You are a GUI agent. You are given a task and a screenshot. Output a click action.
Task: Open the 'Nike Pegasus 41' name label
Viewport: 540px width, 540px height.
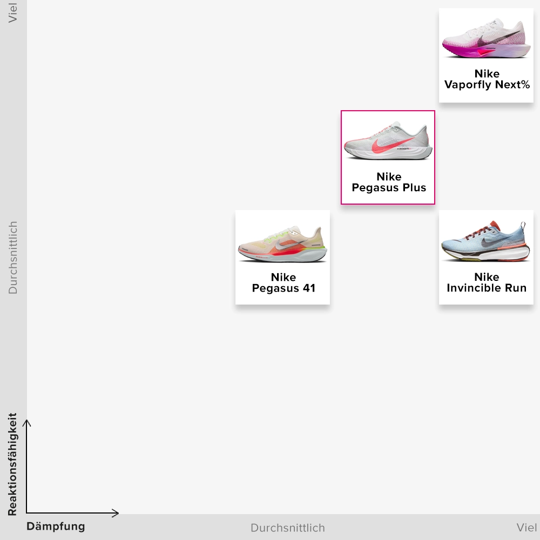[283, 283]
